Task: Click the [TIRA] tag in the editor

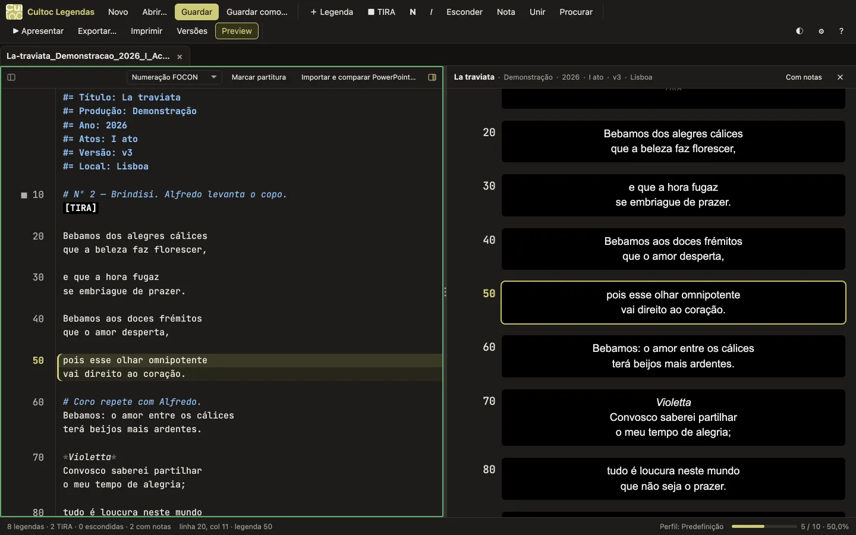Action: (80, 208)
